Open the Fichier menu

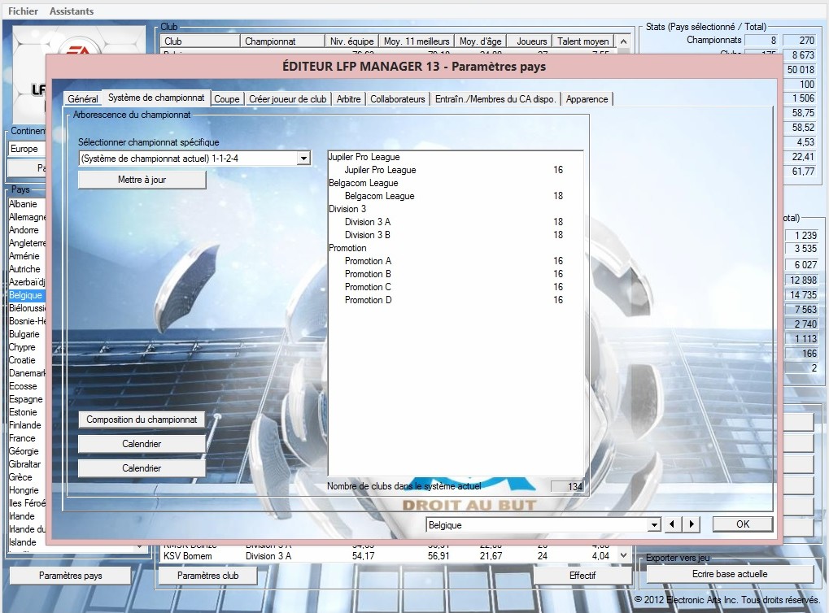click(x=24, y=11)
